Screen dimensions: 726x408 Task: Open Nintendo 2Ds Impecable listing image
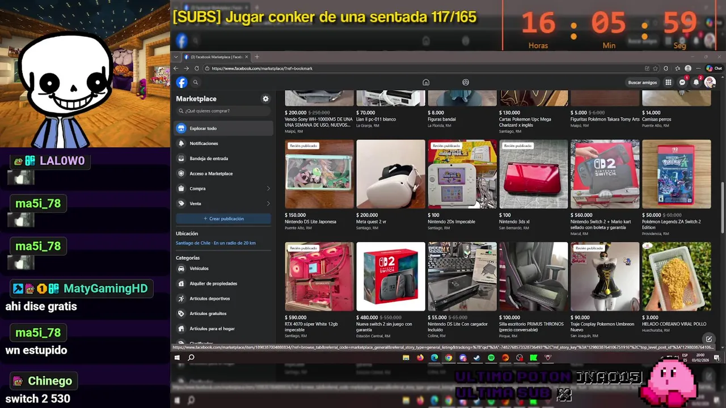(462, 174)
